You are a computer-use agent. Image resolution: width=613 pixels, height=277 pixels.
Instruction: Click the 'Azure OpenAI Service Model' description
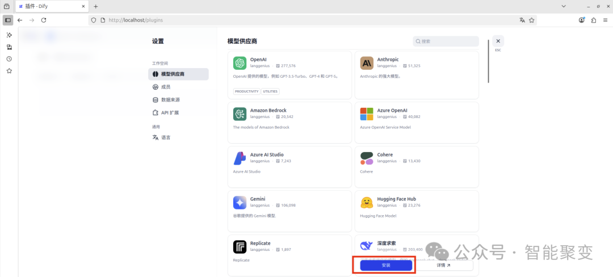pos(385,127)
